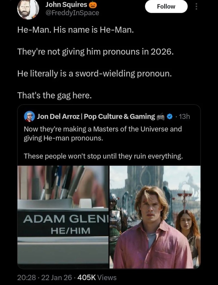Screen dimensions: 218x285
Task: Click the John Squires display name
Action: point(66,5)
